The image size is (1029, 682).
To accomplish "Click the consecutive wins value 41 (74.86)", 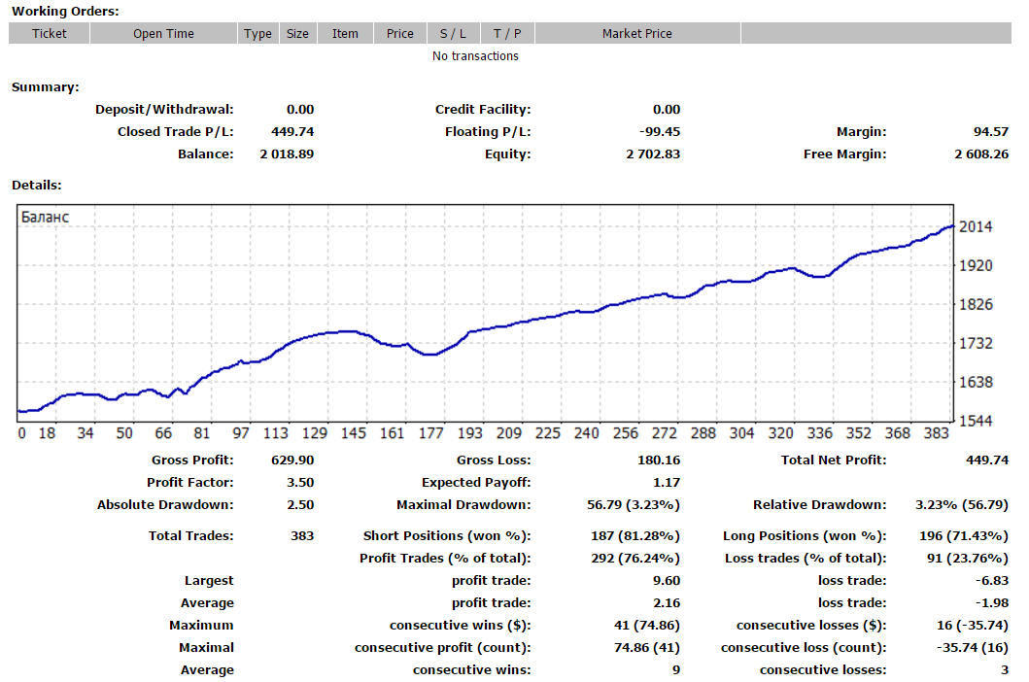I will [x=647, y=625].
